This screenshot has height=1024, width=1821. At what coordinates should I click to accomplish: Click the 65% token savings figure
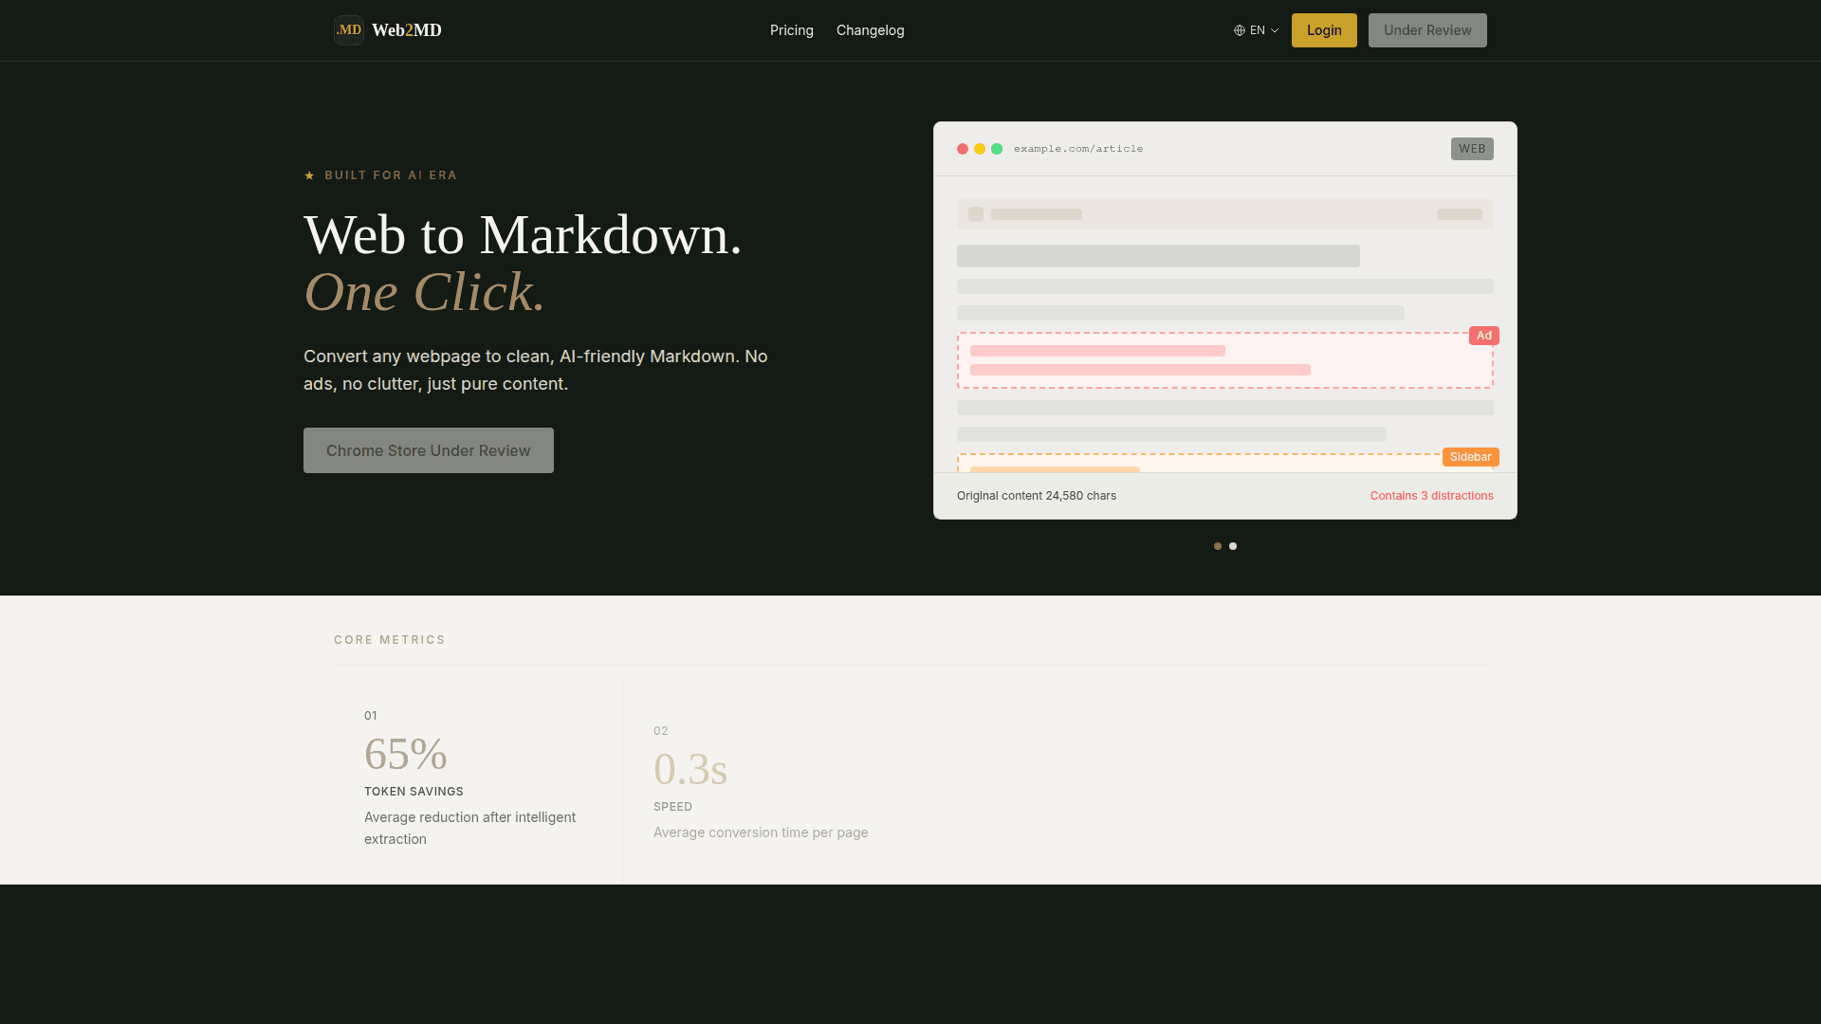point(406,755)
